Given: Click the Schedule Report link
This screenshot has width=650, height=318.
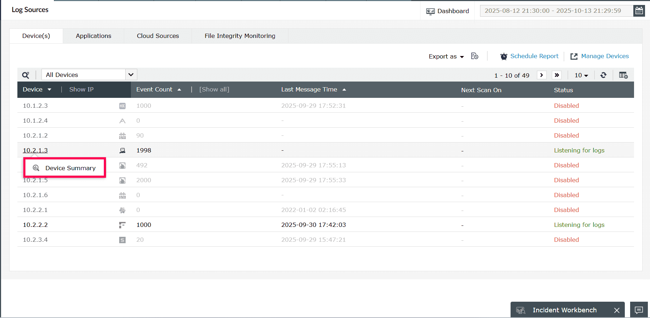Looking at the screenshot, I should pos(534,56).
